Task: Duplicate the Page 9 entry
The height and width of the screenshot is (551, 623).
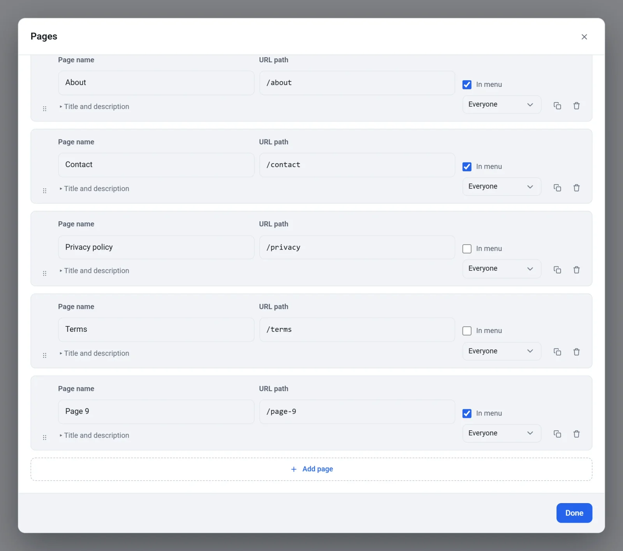Action: tap(557, 434)
